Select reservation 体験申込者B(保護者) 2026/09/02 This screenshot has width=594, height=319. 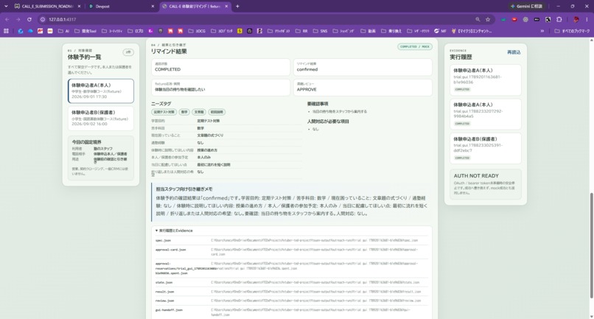pos(101,118)
